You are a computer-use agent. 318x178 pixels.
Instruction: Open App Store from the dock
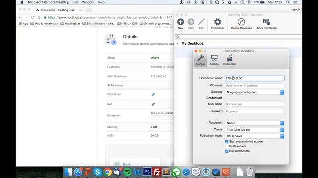point(78,172)
